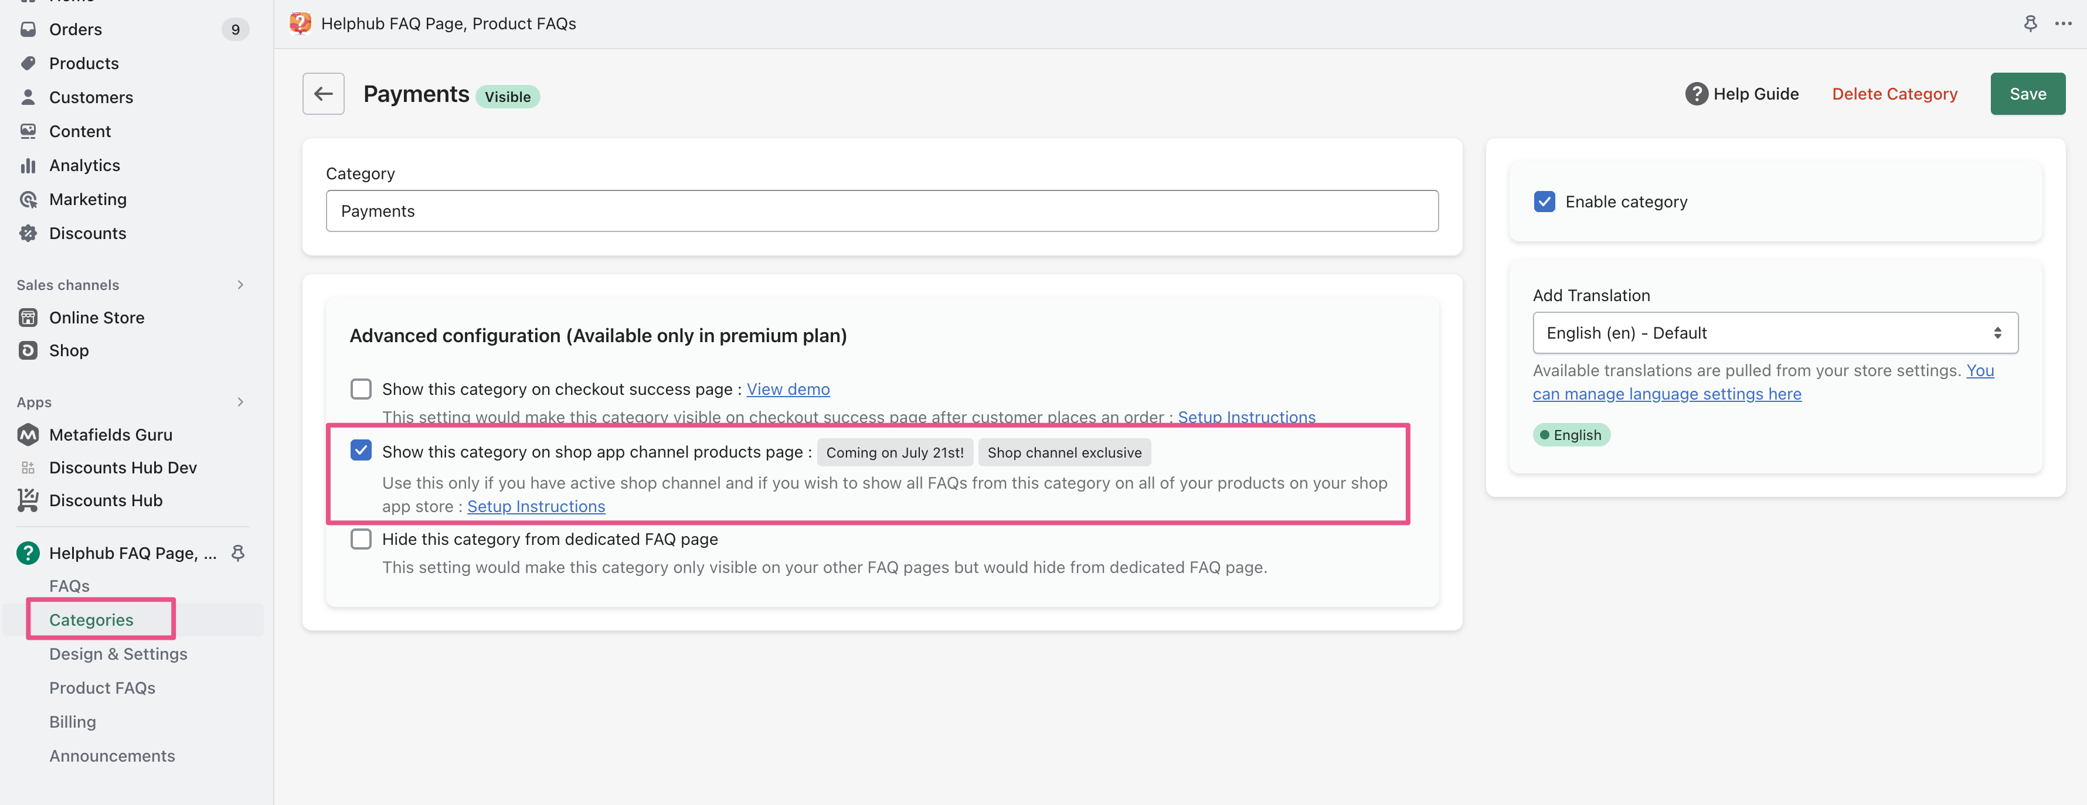Uncheck the Enable category checkbox
Image resolution: width=2087 pixels, height=805 pixels.
[1544, 202]
